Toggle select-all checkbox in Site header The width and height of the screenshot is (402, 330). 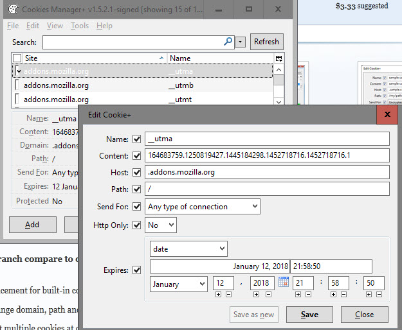pyautogui.click(x=17, y=58)
